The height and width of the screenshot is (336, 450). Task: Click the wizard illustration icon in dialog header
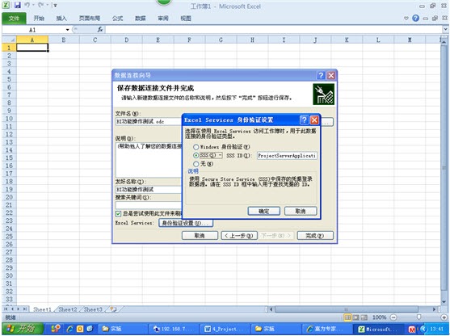click(323, 94)
